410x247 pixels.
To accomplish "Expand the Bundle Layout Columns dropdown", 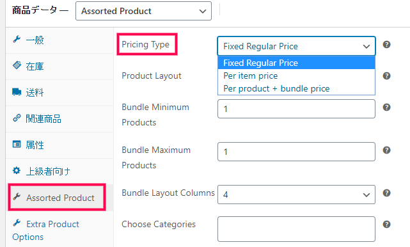I will click(x=297, y=195).
